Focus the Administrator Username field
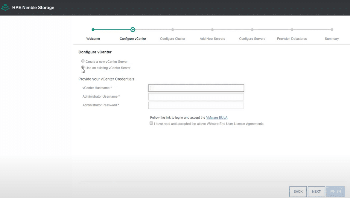Image resolution: width=350 pixels, height=198 pixels. pos(196,97)
